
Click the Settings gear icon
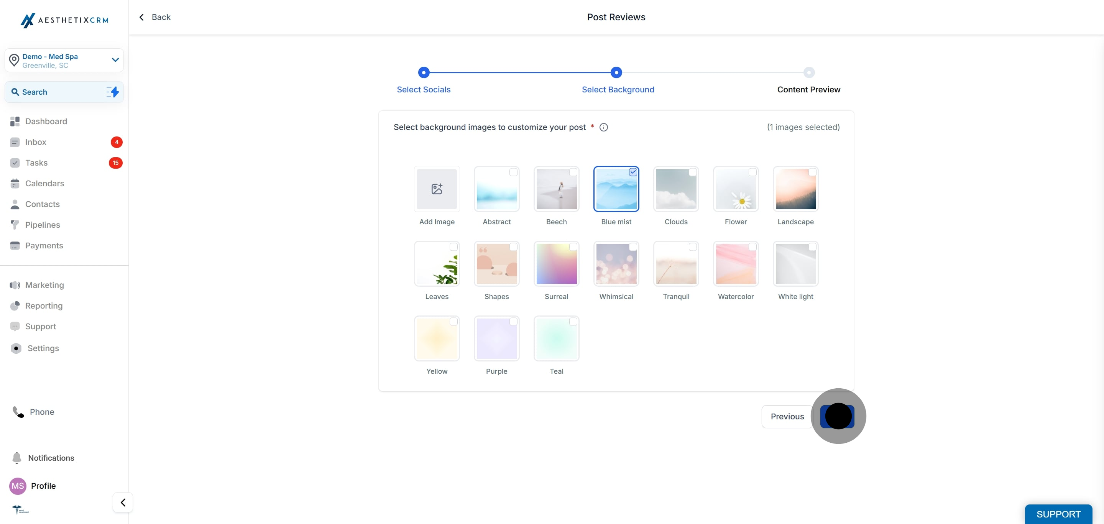click(16, 348)
